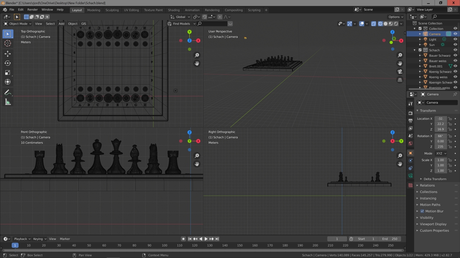Activate the Rotate tool
Image resolution: width=460 pixels, height=258 pixels.
click(8, 63)
